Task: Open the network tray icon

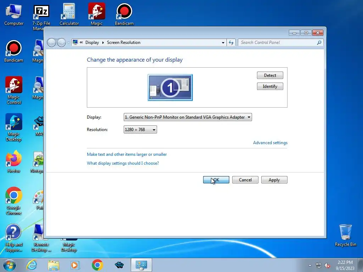Action: click(319, 266)
